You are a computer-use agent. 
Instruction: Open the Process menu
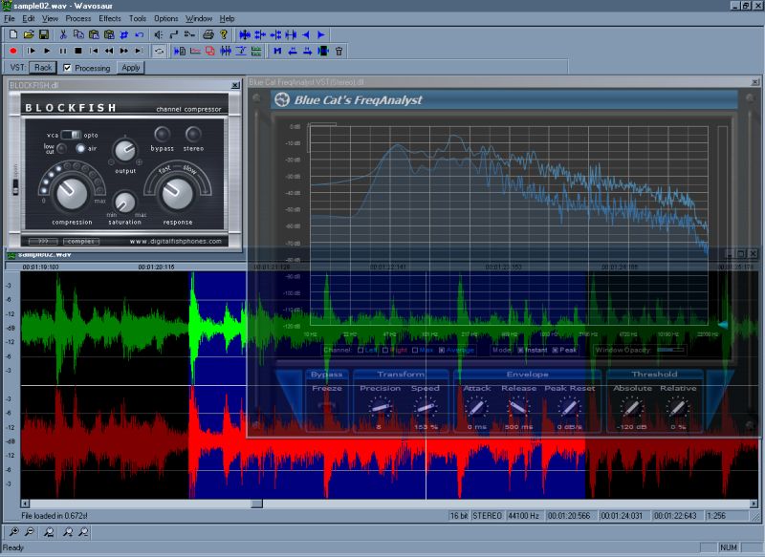78,18
